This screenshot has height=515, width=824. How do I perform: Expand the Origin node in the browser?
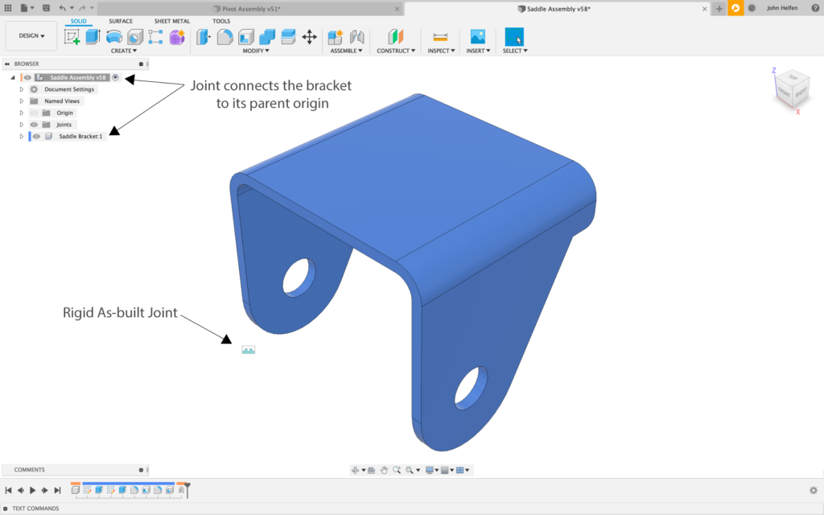[22, 113]
